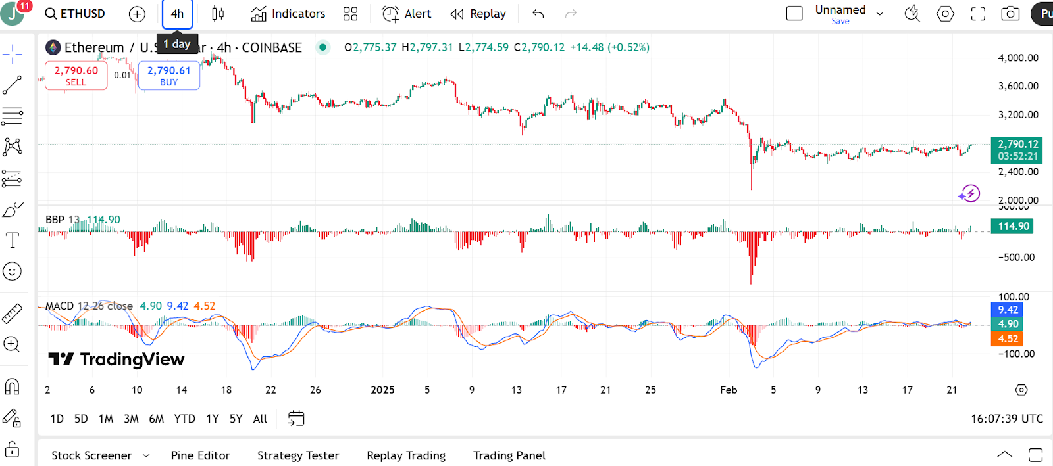Viewport: 1053px width, 466px height.
Task: Open the user profile avatar menu
Action: (x=13, y=12)
